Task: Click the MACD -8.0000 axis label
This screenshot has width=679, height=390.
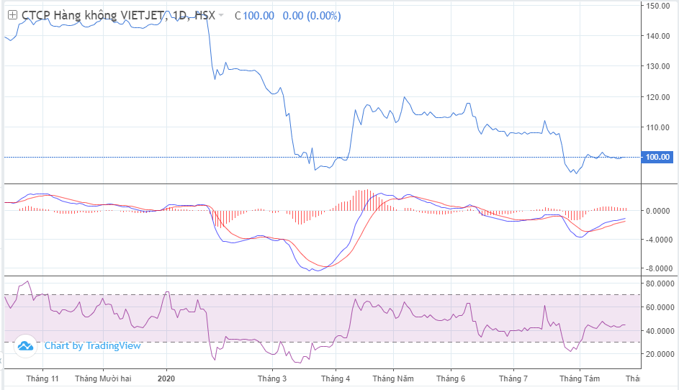Action: pyautogui.click(x=659, y=269)
